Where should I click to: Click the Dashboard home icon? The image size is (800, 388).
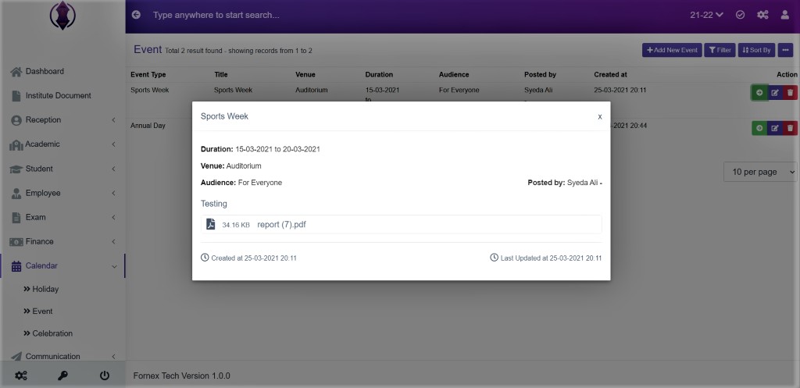(16, 71)
